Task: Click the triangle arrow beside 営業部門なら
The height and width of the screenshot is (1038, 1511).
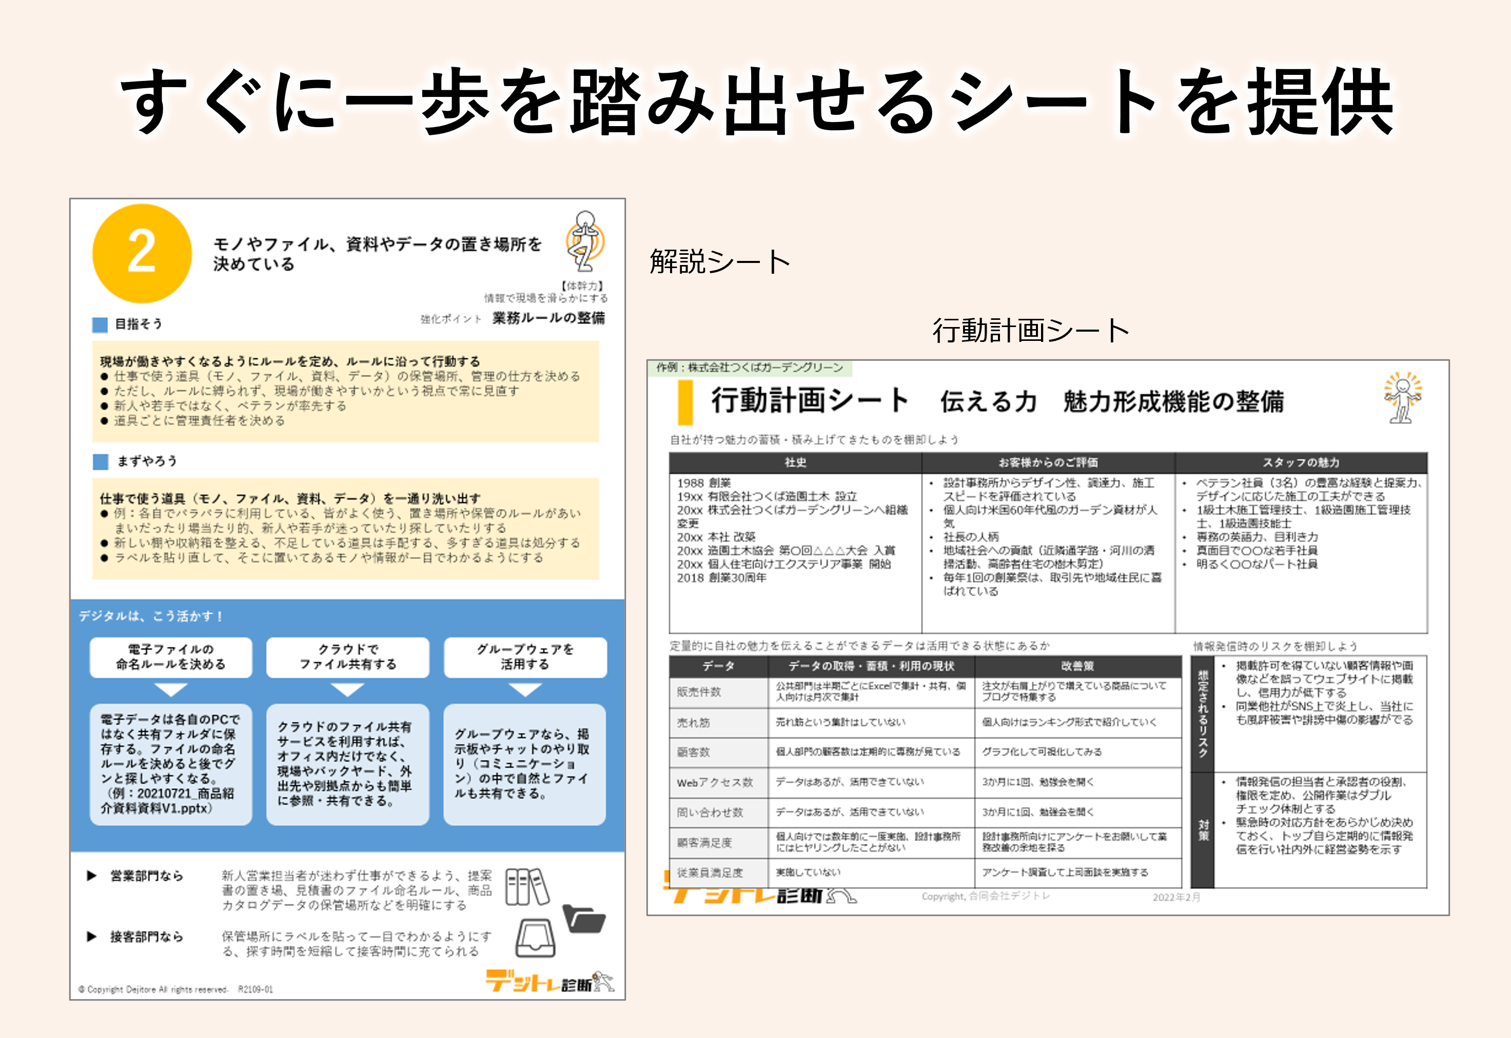Action: pyautogui.click(x=92, y=876)
